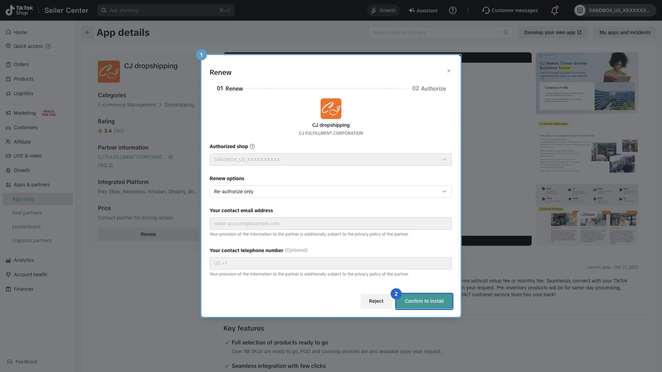
Task: Click the contact email address field
Action: [x=331, y=224]
